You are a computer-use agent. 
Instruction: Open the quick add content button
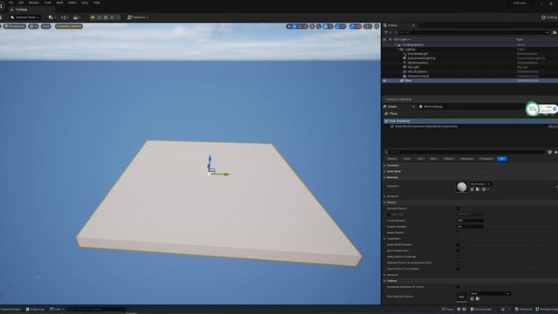(52, 17)
